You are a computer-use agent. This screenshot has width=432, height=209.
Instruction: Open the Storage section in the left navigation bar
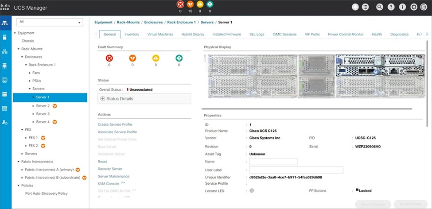pos(4,94)
